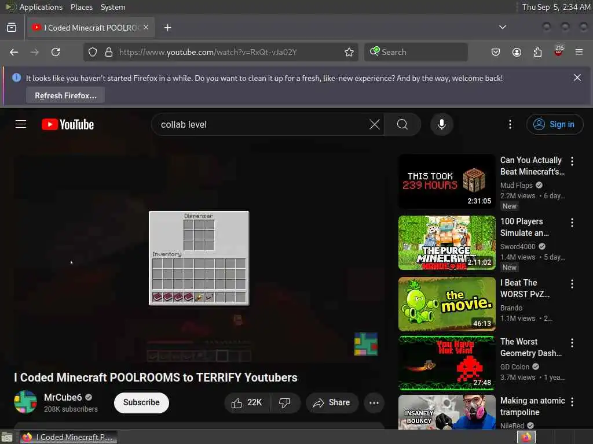Select the Firefox taskbar window button
This screenshot has width=593, height=444.
68,437
